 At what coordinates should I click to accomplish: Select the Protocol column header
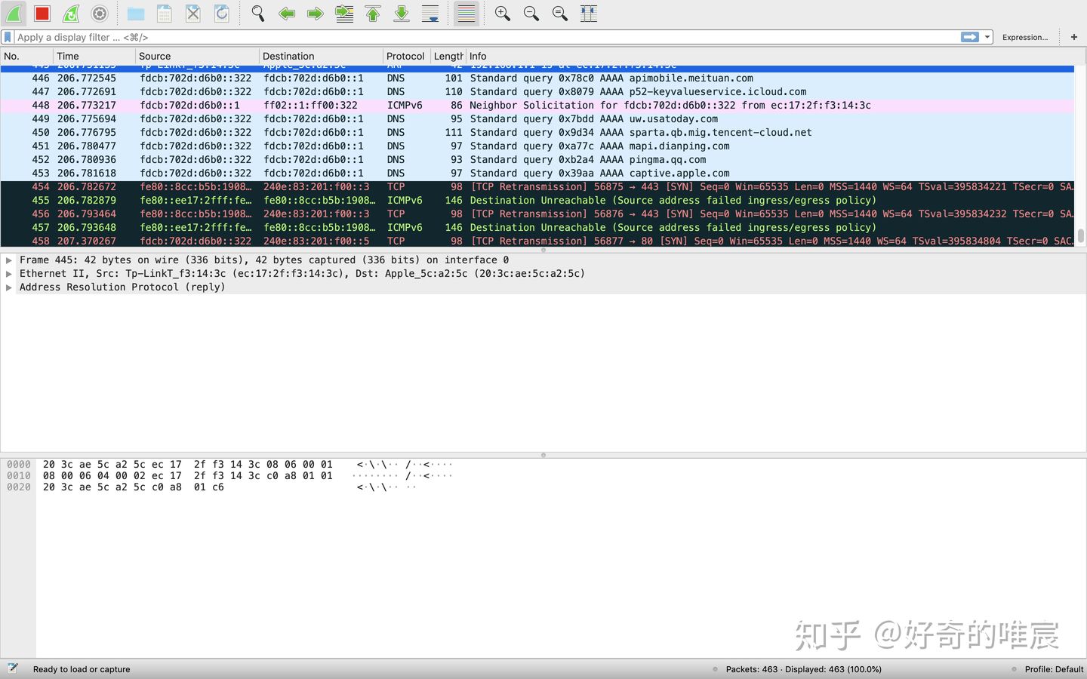[x=405, y=56]
